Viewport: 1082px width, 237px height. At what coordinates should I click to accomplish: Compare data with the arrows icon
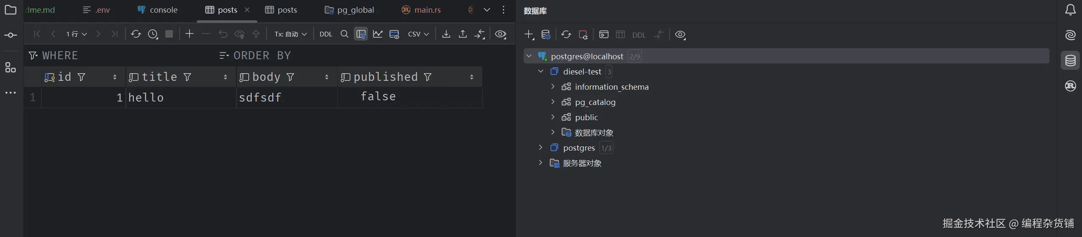pyautogui.click(x=480, y=34)
